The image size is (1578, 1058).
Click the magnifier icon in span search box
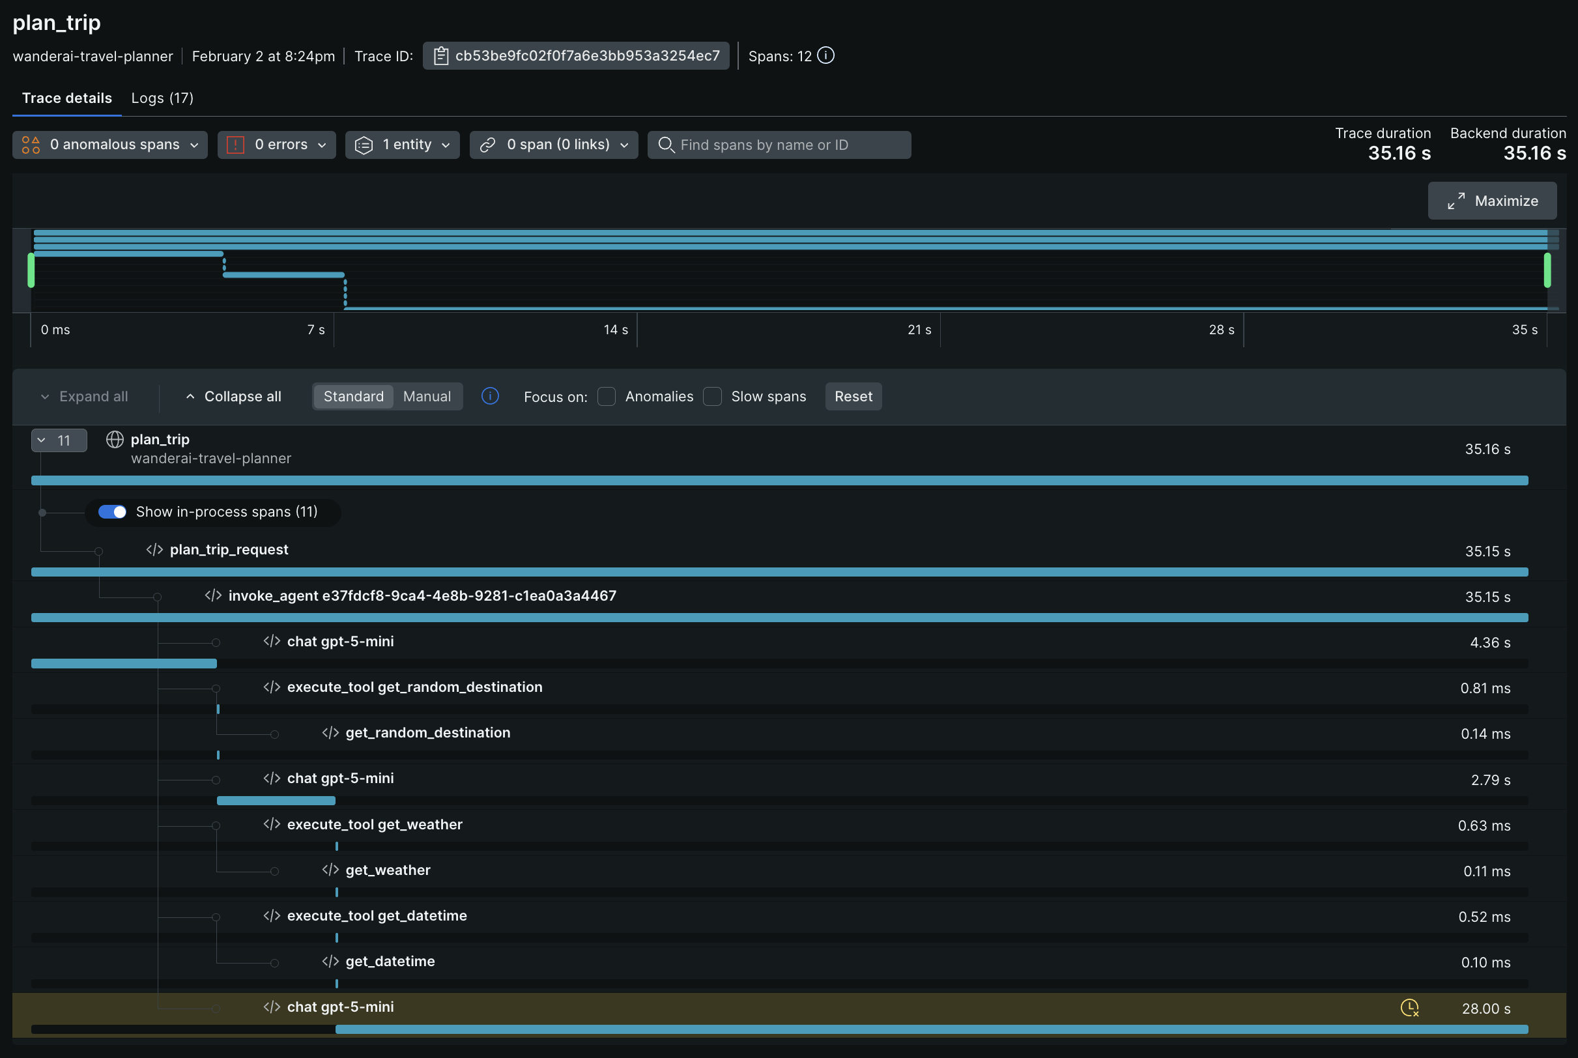coord(666,145)
